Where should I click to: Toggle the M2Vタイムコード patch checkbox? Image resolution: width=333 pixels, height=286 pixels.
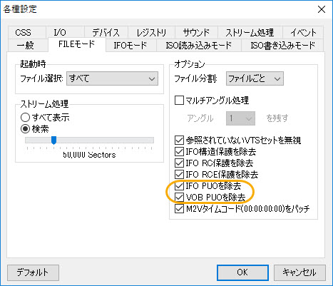pos(179,209)
